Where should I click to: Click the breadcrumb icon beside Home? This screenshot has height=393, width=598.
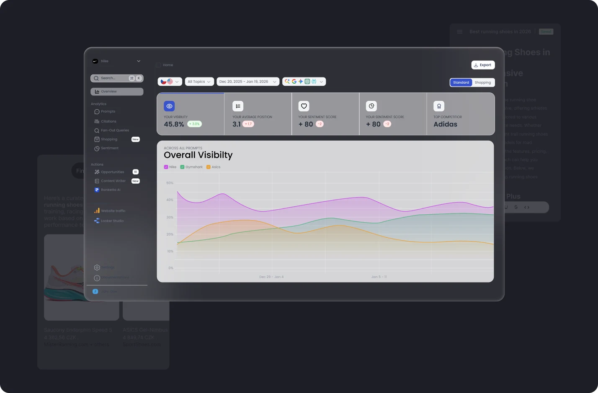158,65
